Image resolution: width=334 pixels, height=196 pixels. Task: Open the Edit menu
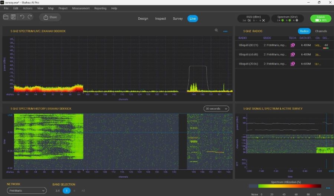[16, 8]
